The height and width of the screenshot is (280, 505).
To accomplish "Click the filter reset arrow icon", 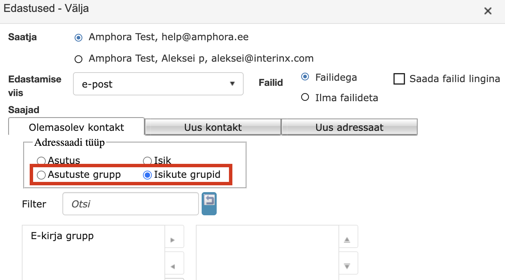I will pyautogui.click(x=209, y=203).
